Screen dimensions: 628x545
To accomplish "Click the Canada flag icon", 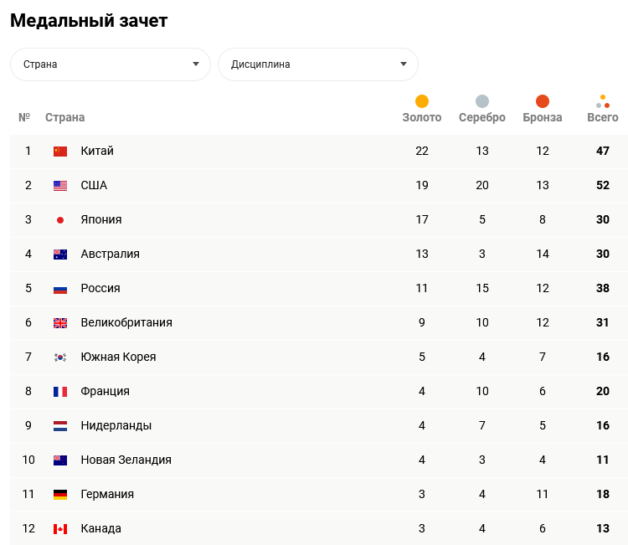I will 60,529.
